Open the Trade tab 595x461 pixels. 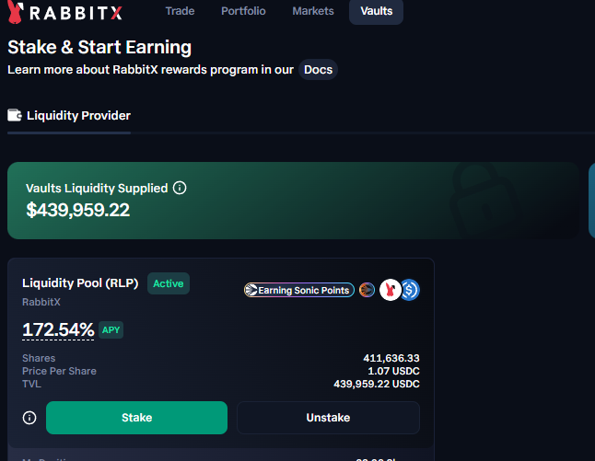pos(180,11)
